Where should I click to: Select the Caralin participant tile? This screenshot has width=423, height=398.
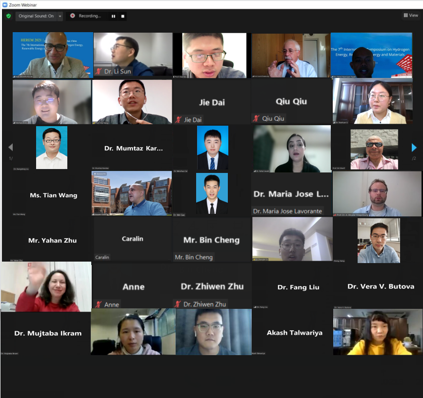pos(132,239)
